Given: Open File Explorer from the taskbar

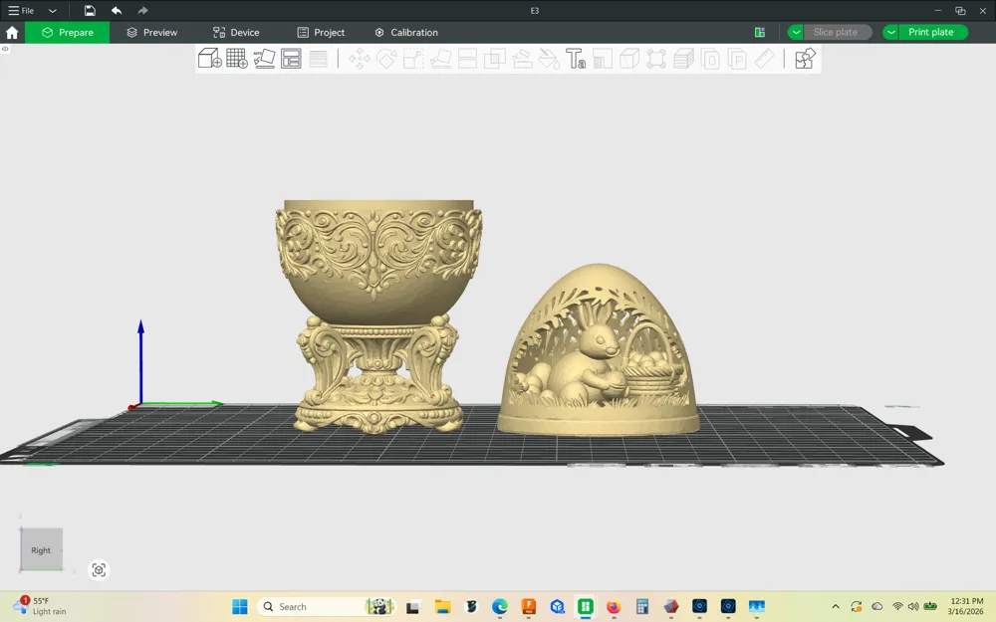Looking at the screenshot, I should point(443,607).
